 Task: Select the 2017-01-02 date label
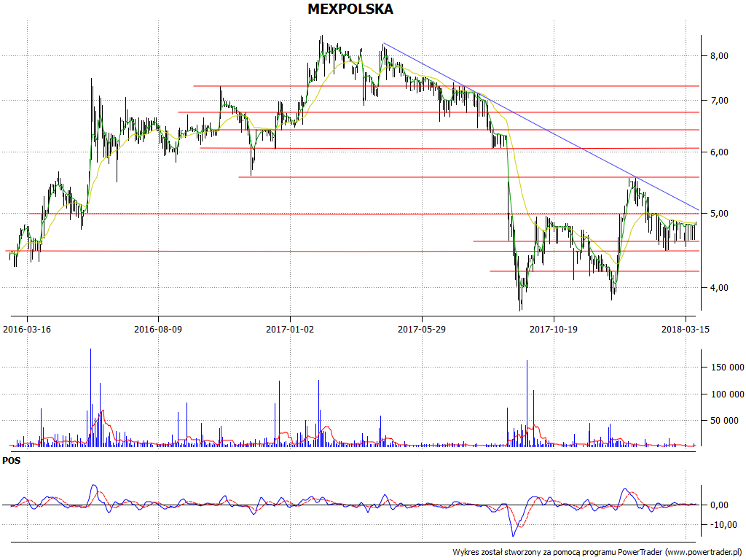(x=290, y=329)
